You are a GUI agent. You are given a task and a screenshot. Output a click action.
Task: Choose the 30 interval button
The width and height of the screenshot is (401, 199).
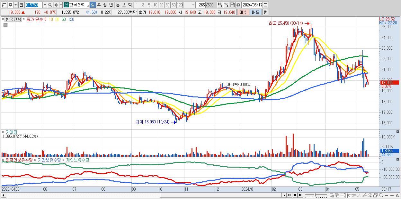tap(167, 5)
